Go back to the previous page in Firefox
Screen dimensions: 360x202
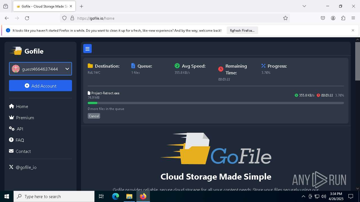pos(7,18)
